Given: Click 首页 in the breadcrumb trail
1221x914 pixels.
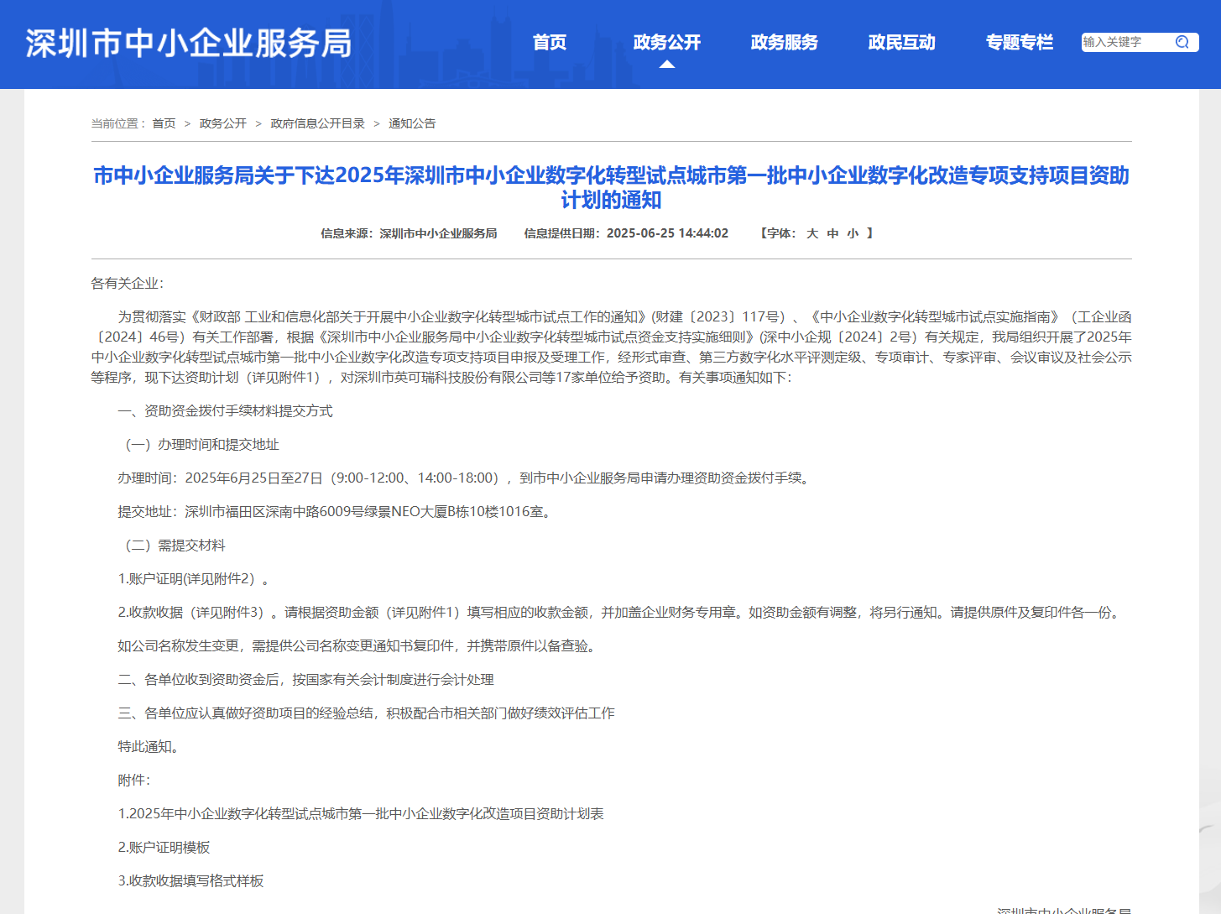Looking at the screenshot, I should click(x=164, y=123).
